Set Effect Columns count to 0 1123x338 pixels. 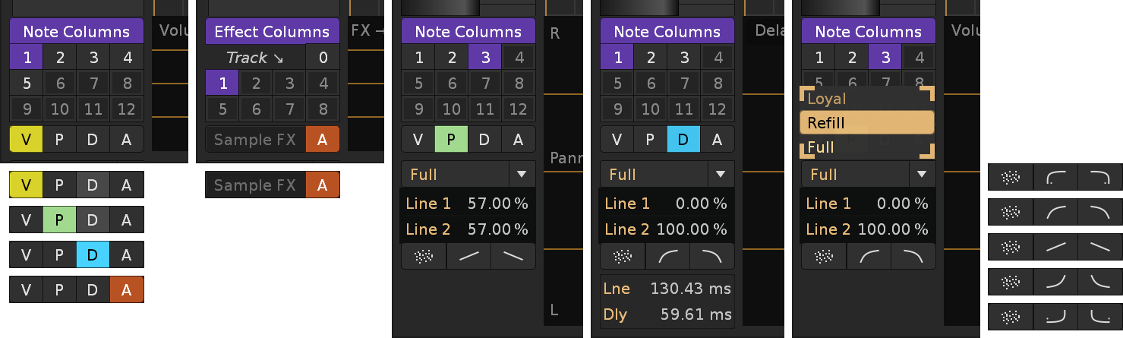click(x=323, y=57)
